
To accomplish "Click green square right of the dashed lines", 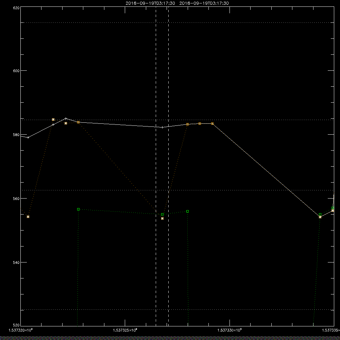I will pyautogui.click(x=188, y=211).
